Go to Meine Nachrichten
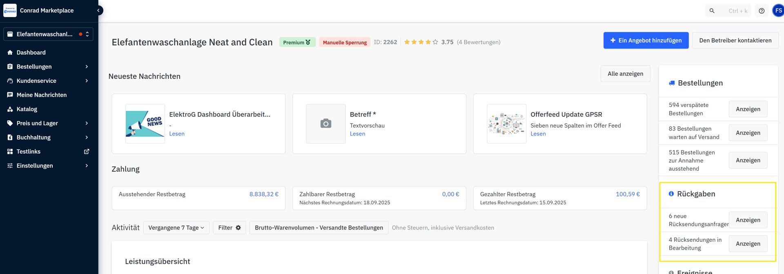Viewport: 784px width, 274px height. 41,95
